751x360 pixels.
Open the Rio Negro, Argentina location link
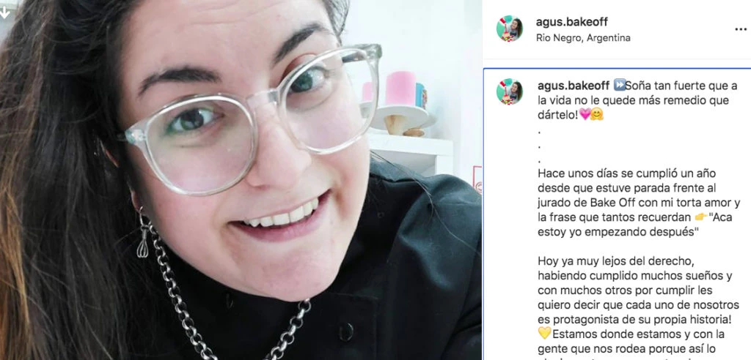click(583, 38)
